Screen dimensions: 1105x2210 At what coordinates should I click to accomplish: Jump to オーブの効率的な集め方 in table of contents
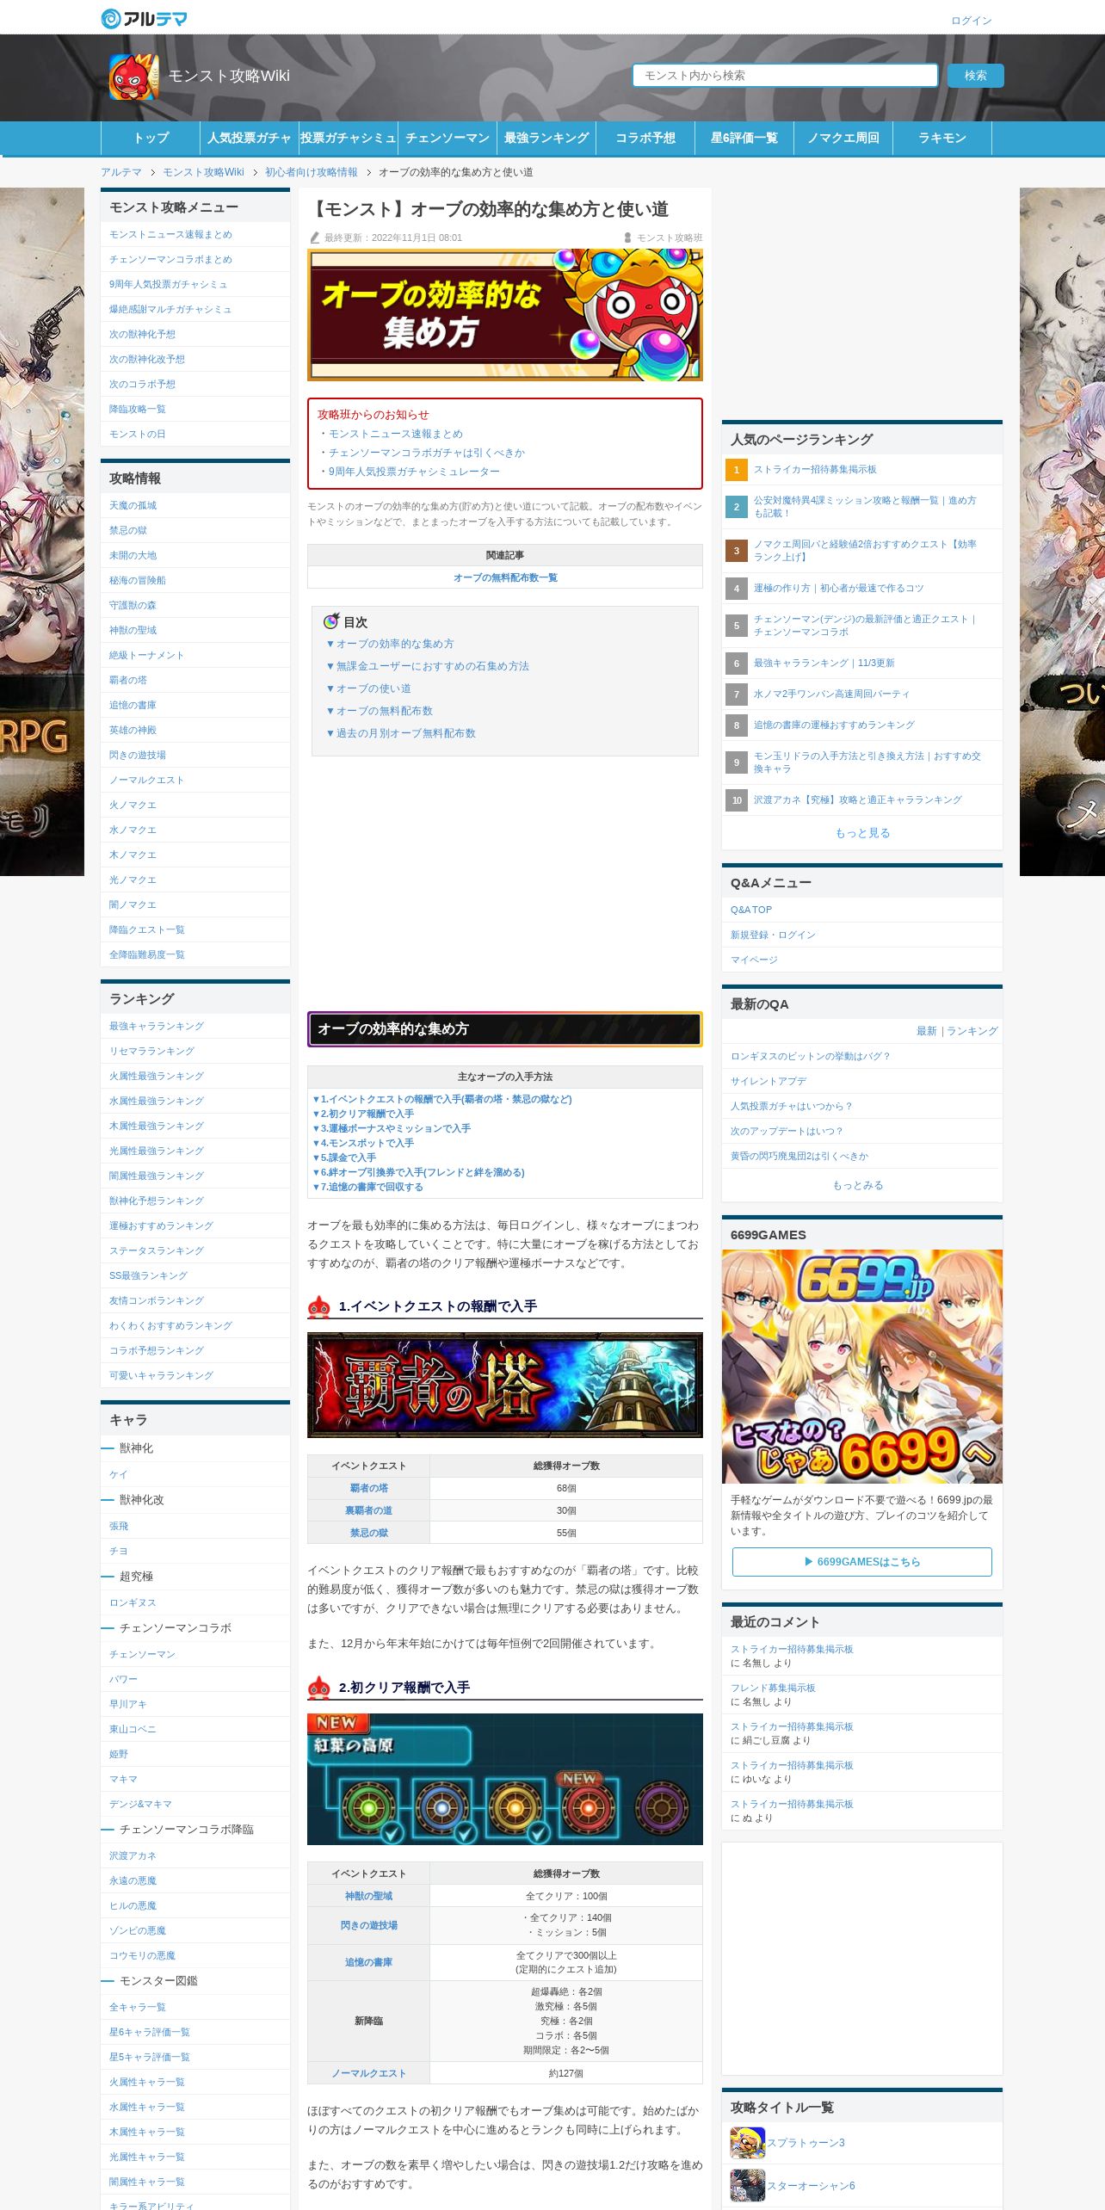[390, 644]
